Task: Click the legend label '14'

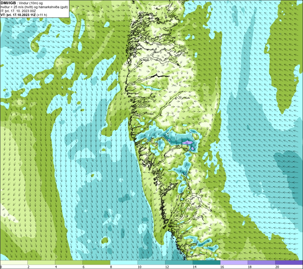Action: (x=195, y=267)
